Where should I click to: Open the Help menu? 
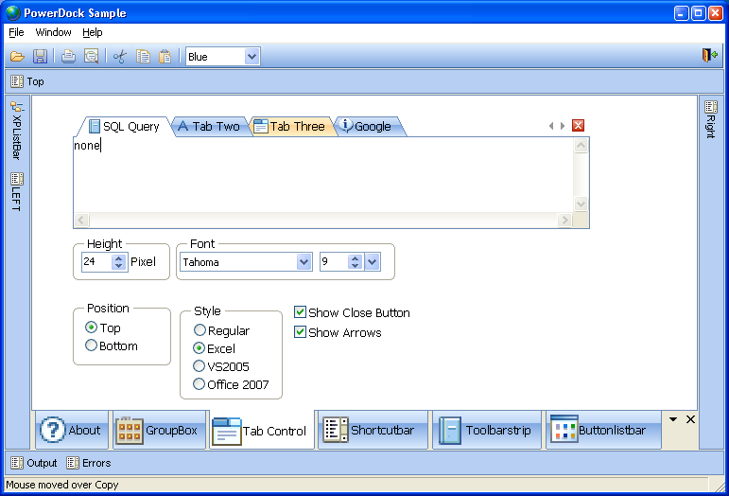click(x=93, y=32)
